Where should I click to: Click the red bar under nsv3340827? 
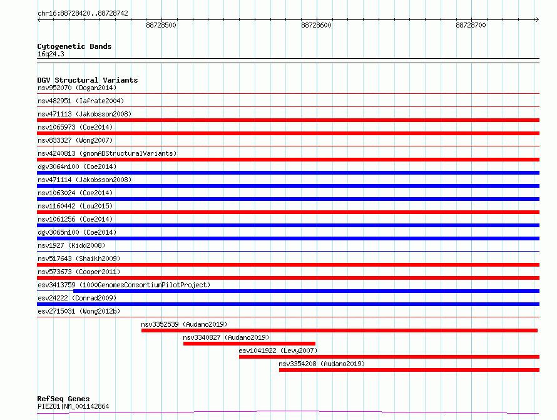[249, 344]
